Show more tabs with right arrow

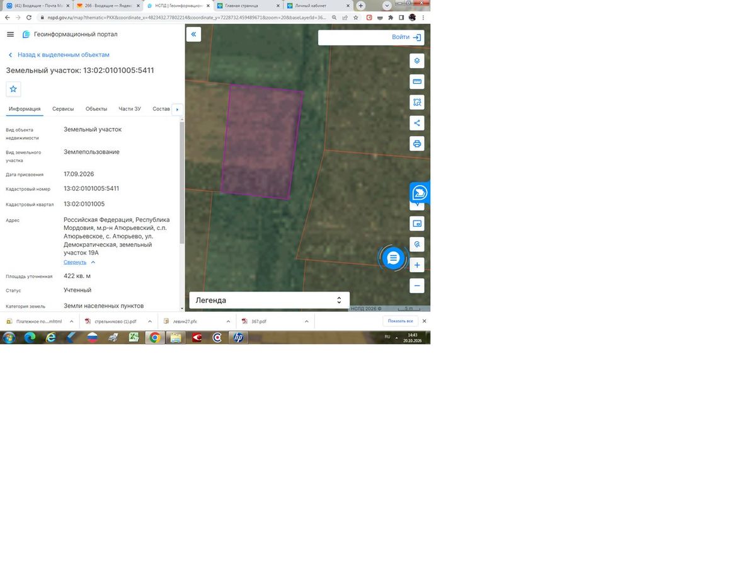pyautogui.click(x=177, y=110)
